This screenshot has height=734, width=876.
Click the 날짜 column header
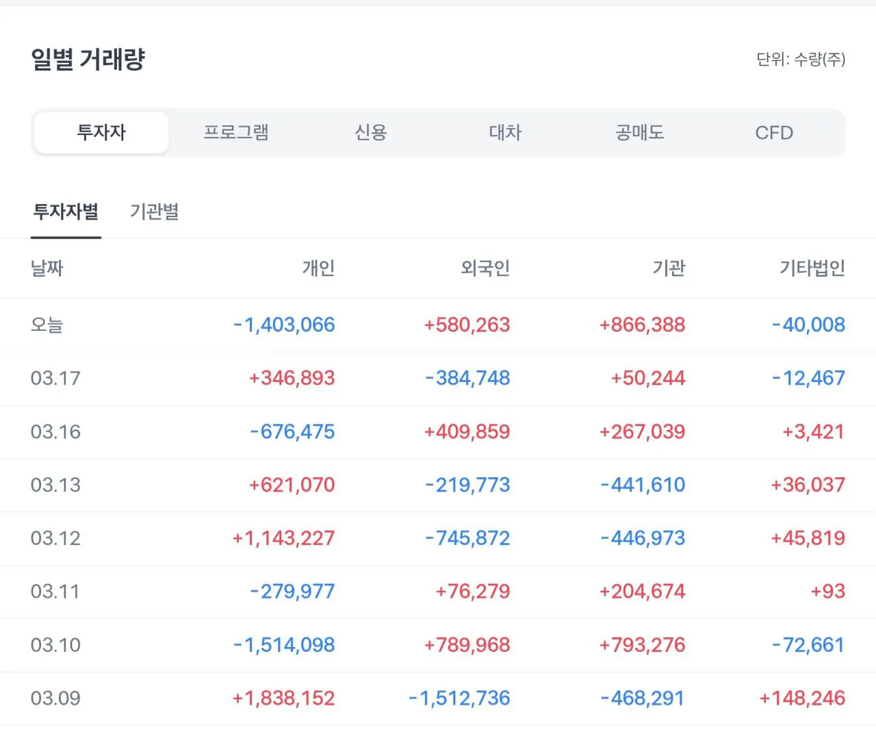[x=47, y=268]
